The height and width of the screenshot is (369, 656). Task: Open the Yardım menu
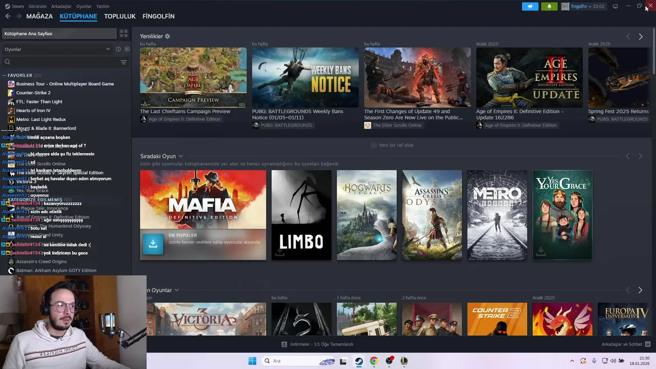coord(102,6)
